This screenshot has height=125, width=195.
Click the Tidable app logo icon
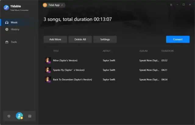[x=6, y=8]
